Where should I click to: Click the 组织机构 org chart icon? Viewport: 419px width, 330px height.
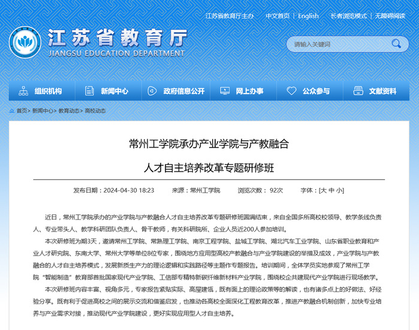pyautogui.click(x=23, y=91)
